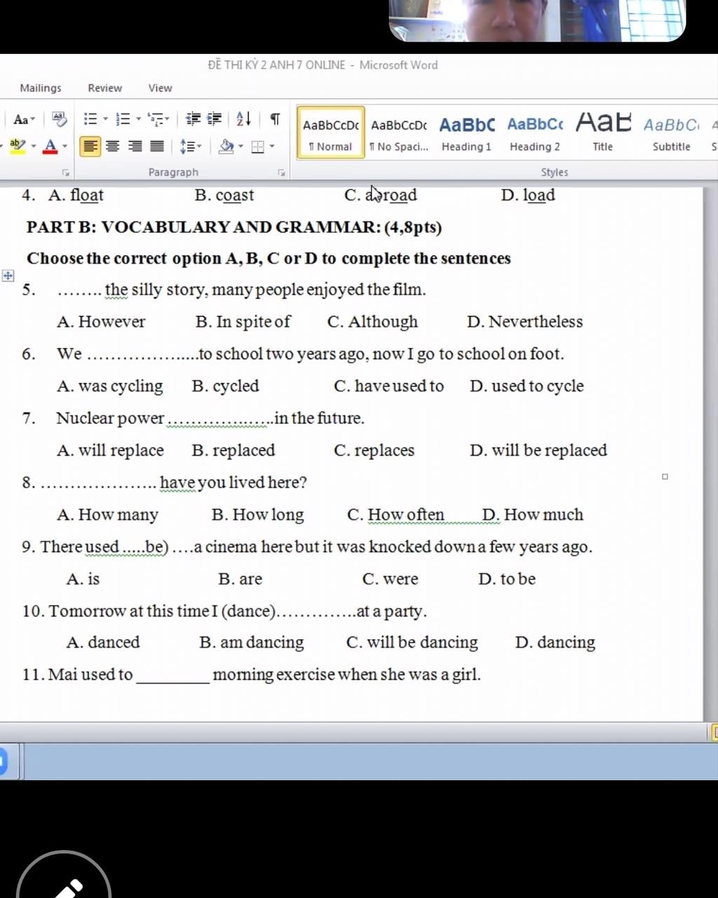Open the font color dropdown arrow
This screenshot has width=718, height=898.
click(x=65, y=147)
